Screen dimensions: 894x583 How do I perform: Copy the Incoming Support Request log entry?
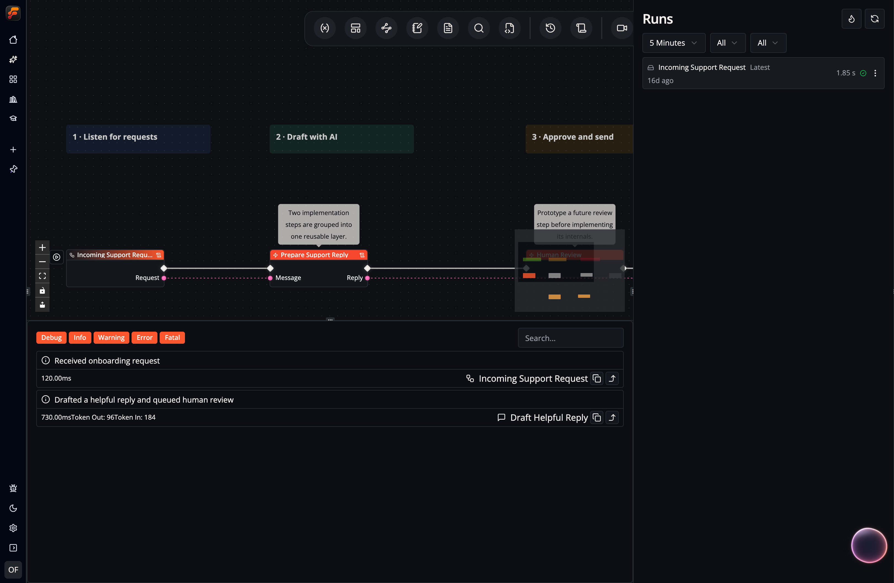coord(596,378)
